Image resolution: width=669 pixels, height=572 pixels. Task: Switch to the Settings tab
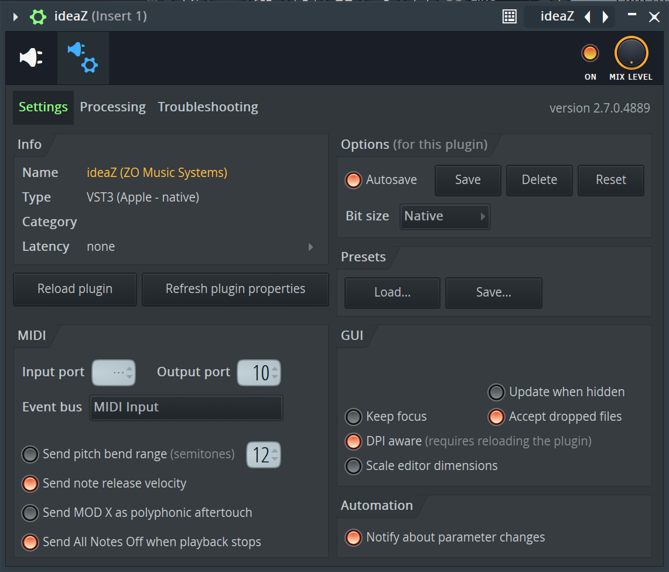[43, 107]
